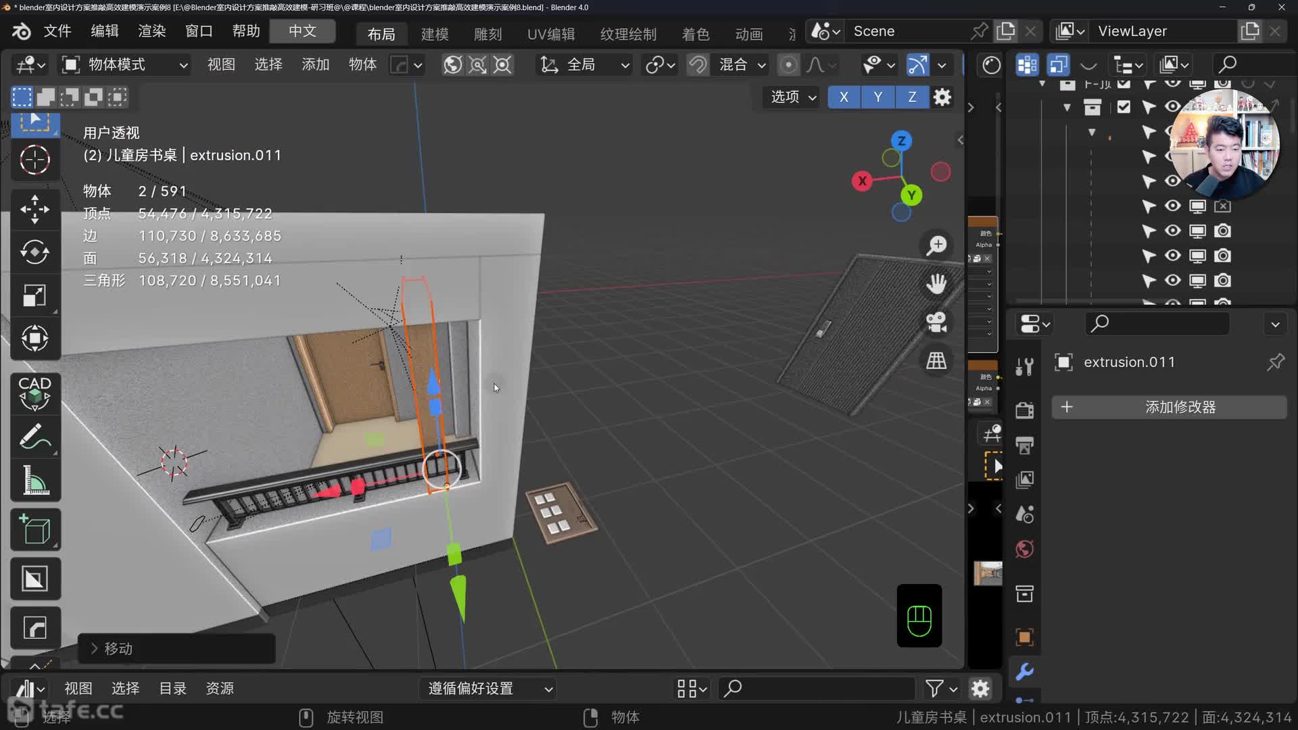Switch to perspective/orthographic grid view icon

pyautogui.click(x=936, y=361)
